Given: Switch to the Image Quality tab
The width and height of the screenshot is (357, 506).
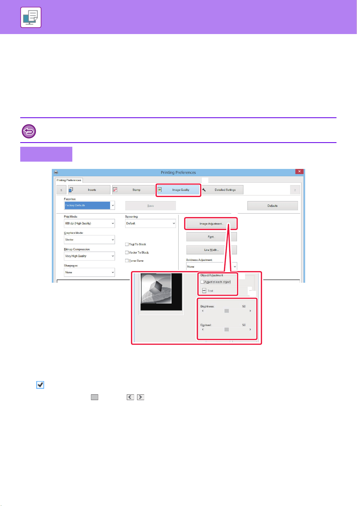Looking at the screenshot, I should pyautogui.click(x=178, y=190).
